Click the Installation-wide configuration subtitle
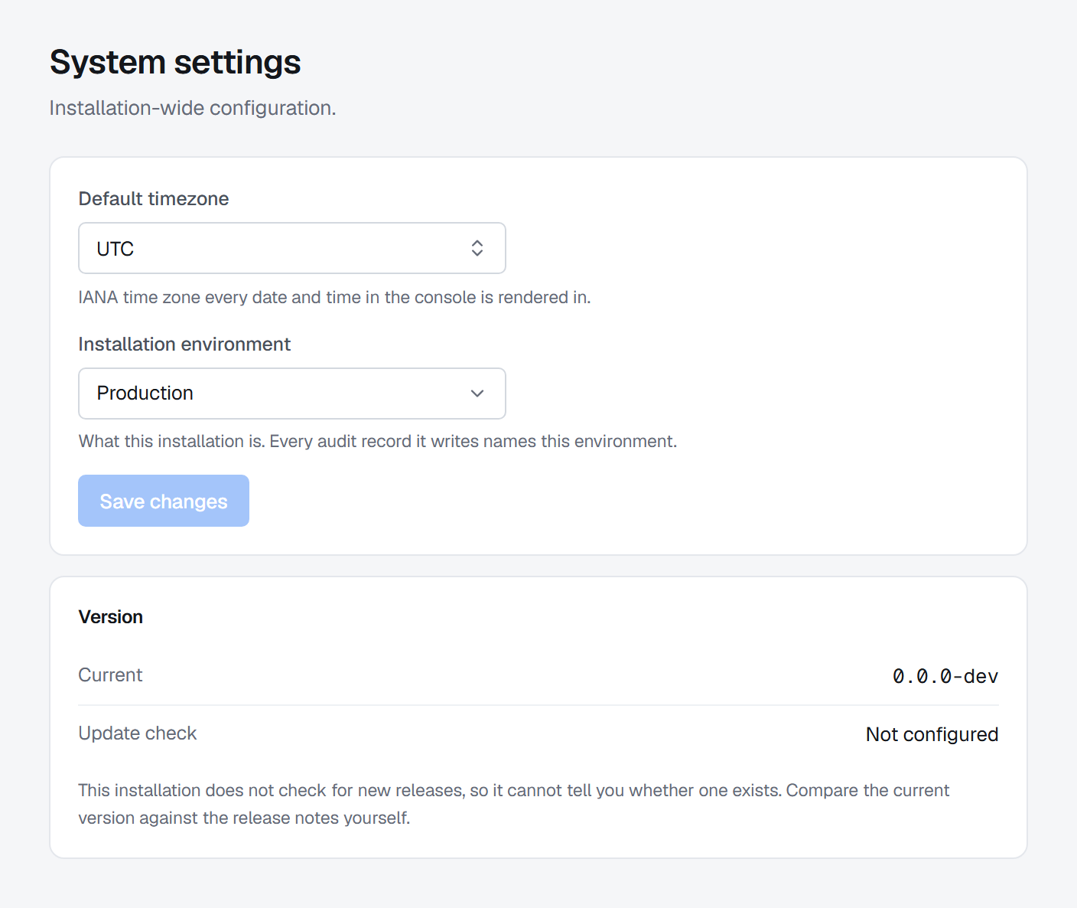This screenshot has height=908, width=1077. point(193,108)
